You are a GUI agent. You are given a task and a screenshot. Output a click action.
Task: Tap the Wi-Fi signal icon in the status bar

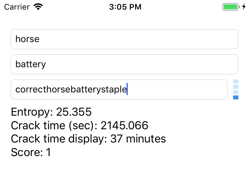(x=39, y=7)
